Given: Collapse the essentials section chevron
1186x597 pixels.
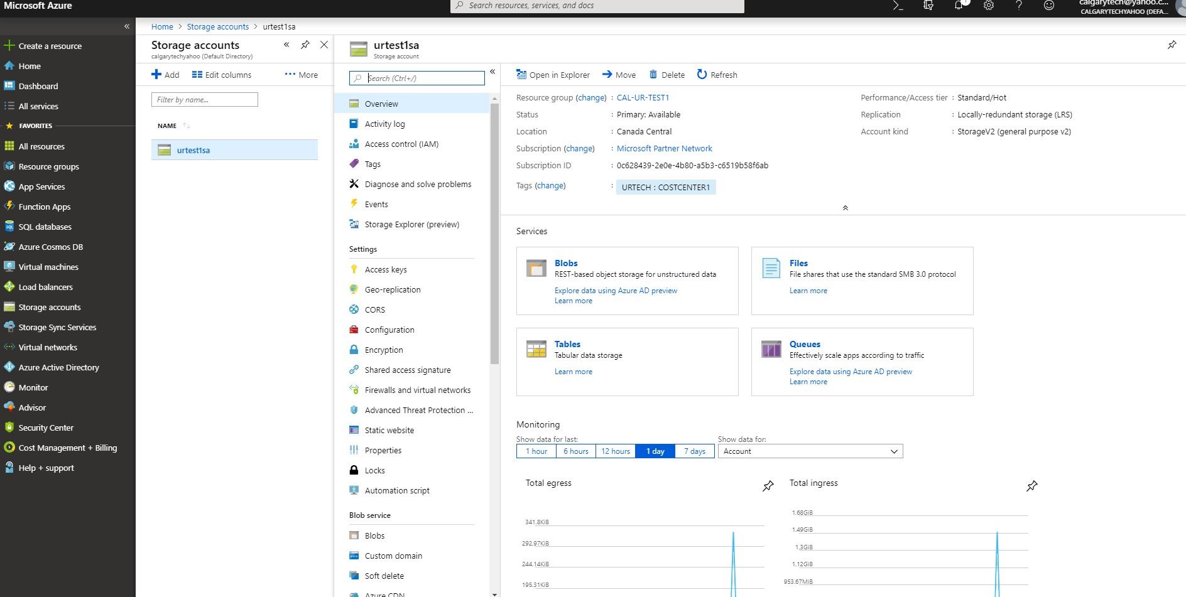Looking at the screenshot, I should click(845, 208).
